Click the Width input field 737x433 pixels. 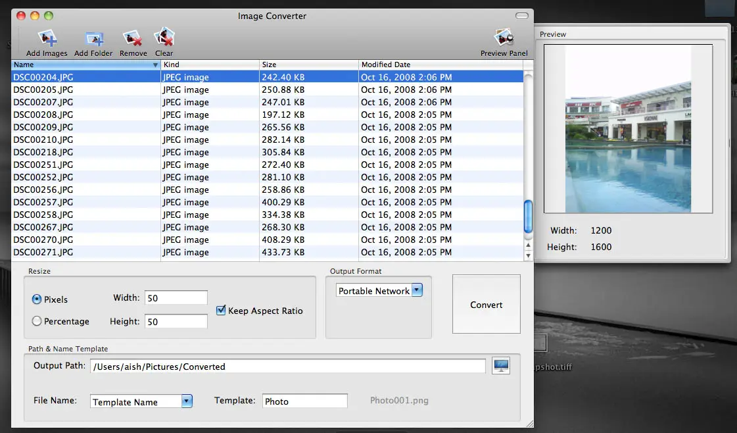(176, 298)
